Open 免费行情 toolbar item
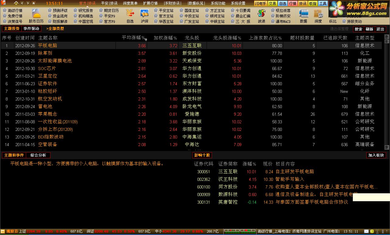This screenshot has width=390, height=235. (12, 16)
